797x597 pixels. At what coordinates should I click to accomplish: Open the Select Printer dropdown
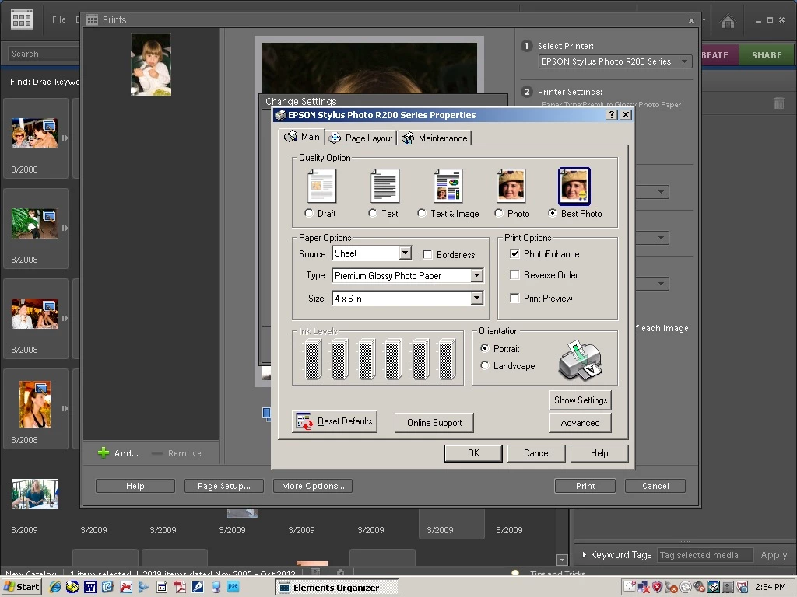(615, 61)
